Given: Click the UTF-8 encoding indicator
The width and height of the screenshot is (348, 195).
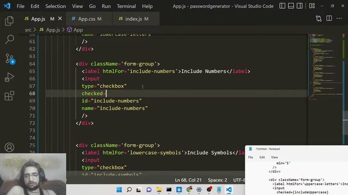Looking at the screenshot, I should click(239, 180).
